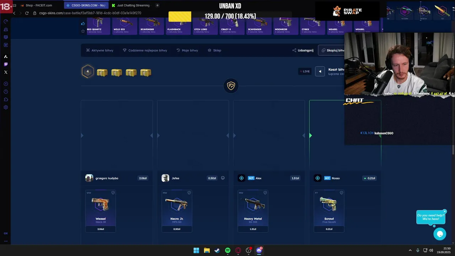Open Discord from the taskbar

click(x=259, y=250)
